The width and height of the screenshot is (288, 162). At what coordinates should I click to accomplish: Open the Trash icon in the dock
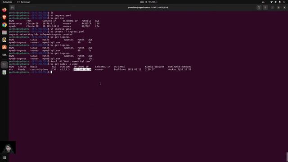click(4, 72)
